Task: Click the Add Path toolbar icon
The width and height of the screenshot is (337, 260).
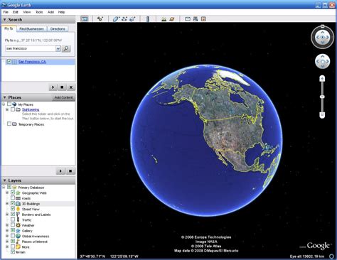Action: click(124, 19)
